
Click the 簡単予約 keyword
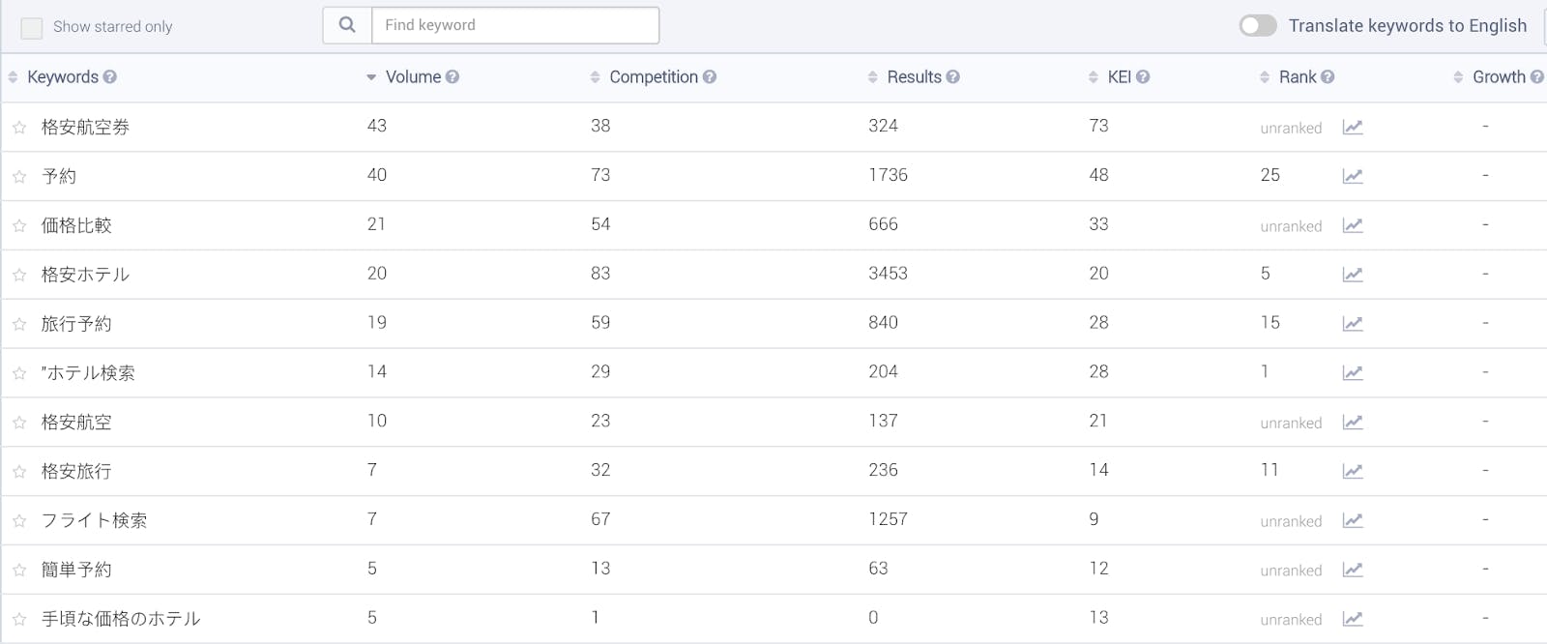pyautogui.click(x=76, y=570)
